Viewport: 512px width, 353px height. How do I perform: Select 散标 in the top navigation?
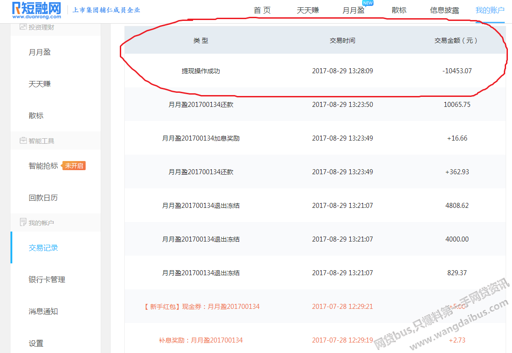click(x=399, y=10)
